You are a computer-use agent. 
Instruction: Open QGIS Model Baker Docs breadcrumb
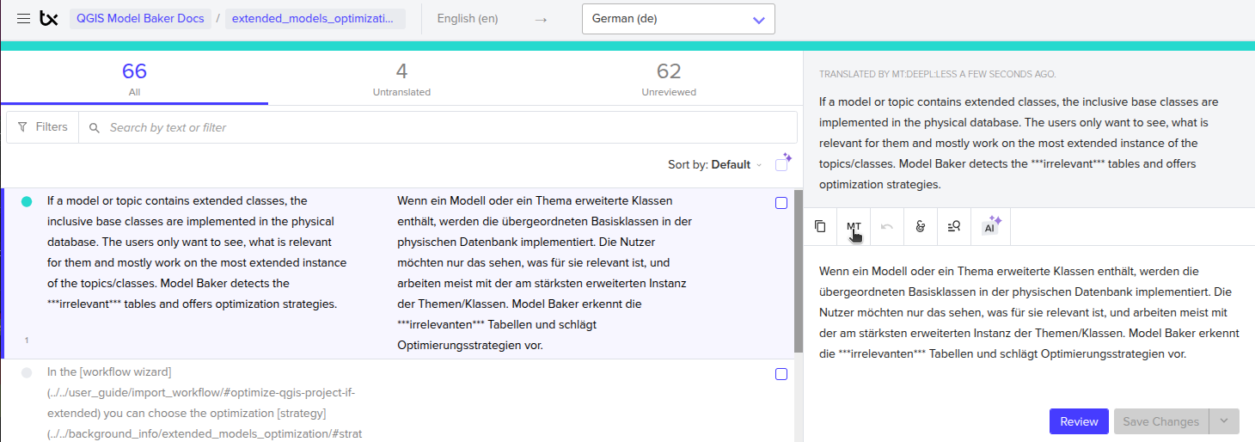(140, 18)
